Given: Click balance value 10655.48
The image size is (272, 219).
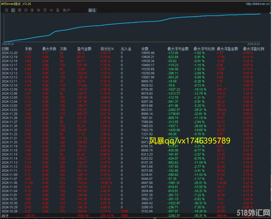Looking at the screenshot, I should pyautogui.click(x=148, y=53).
